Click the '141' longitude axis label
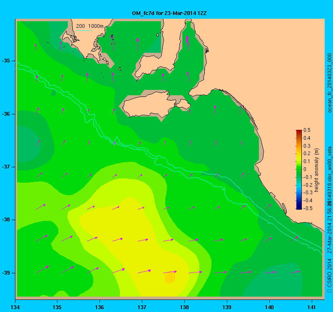The image size is (333, 312). (x=312, y=307)
